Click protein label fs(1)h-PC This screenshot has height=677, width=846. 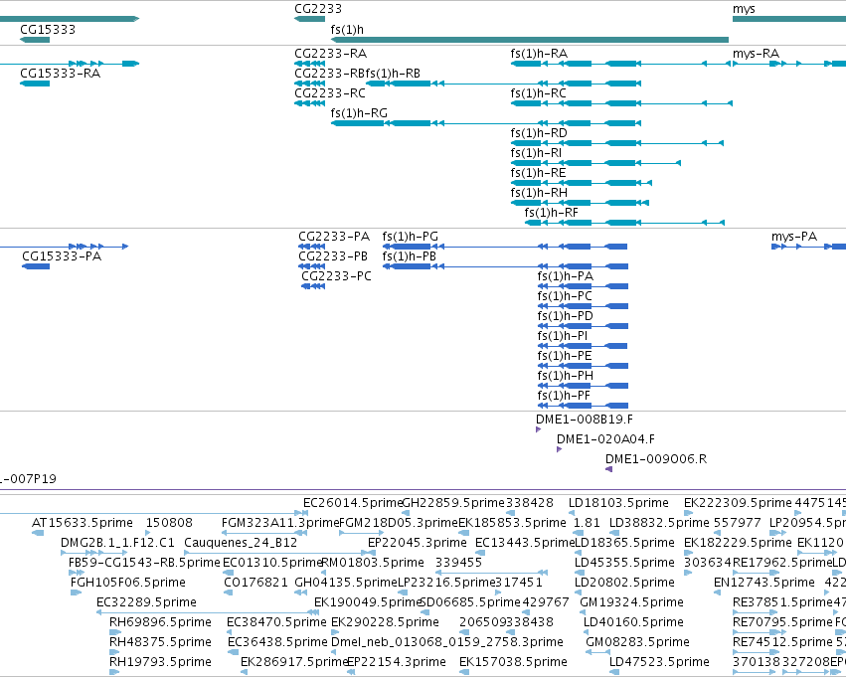(x=565, y=296)
